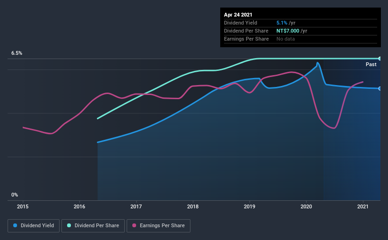Image resolution: width=388 pixels, height=240 pixels.
Task: Click the 2020 x-axis label
Action: coord(306,206)
